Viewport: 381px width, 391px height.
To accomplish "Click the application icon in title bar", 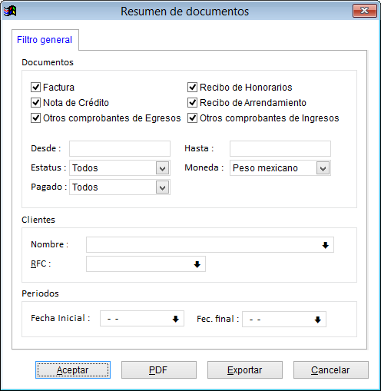I will [10, 11].
